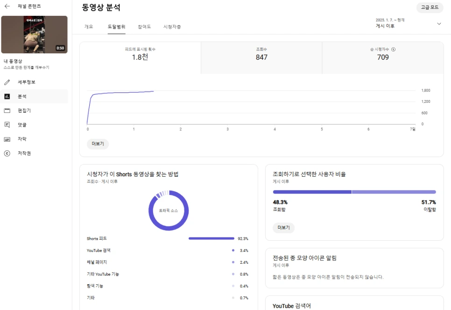Select the 순 시청자수 709 metric card
451x310 pixels.
[x=383, y=58]
